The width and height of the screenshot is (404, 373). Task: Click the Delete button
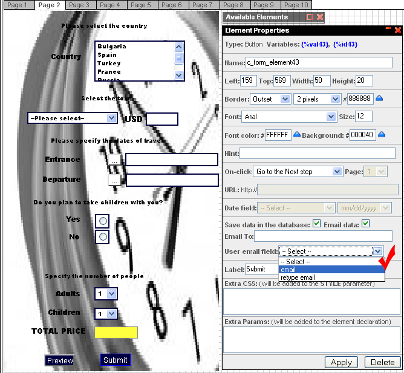coord(383,362)
